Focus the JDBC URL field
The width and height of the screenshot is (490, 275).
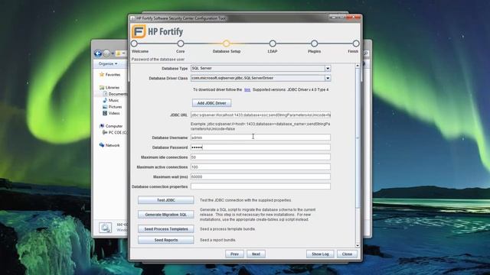(x=260, y=115)
